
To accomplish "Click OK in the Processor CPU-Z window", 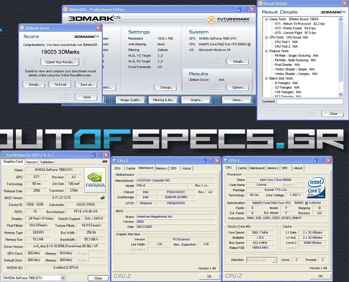I will click(x=320, y=276).
